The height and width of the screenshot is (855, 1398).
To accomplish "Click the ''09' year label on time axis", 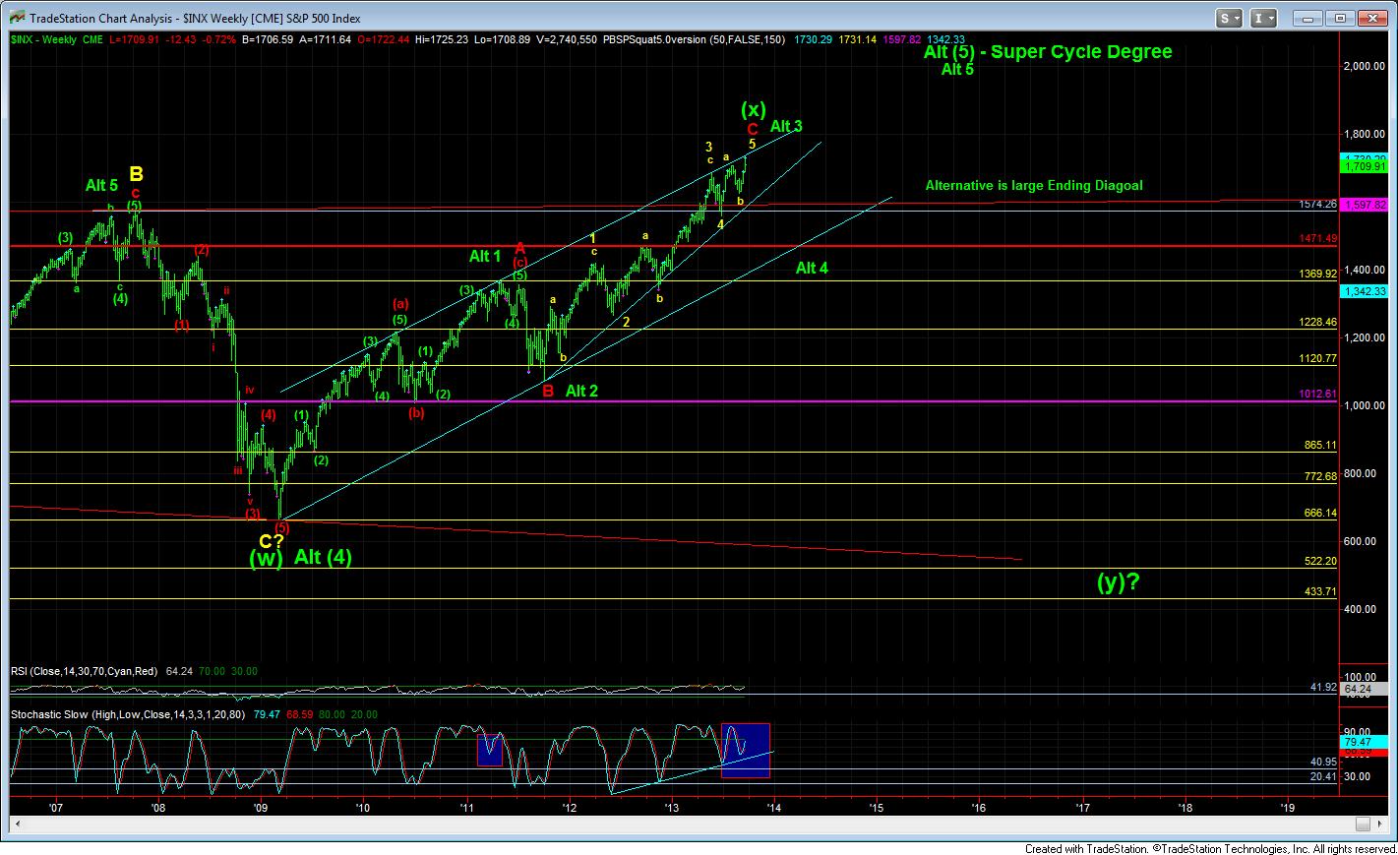I will 261,807.
